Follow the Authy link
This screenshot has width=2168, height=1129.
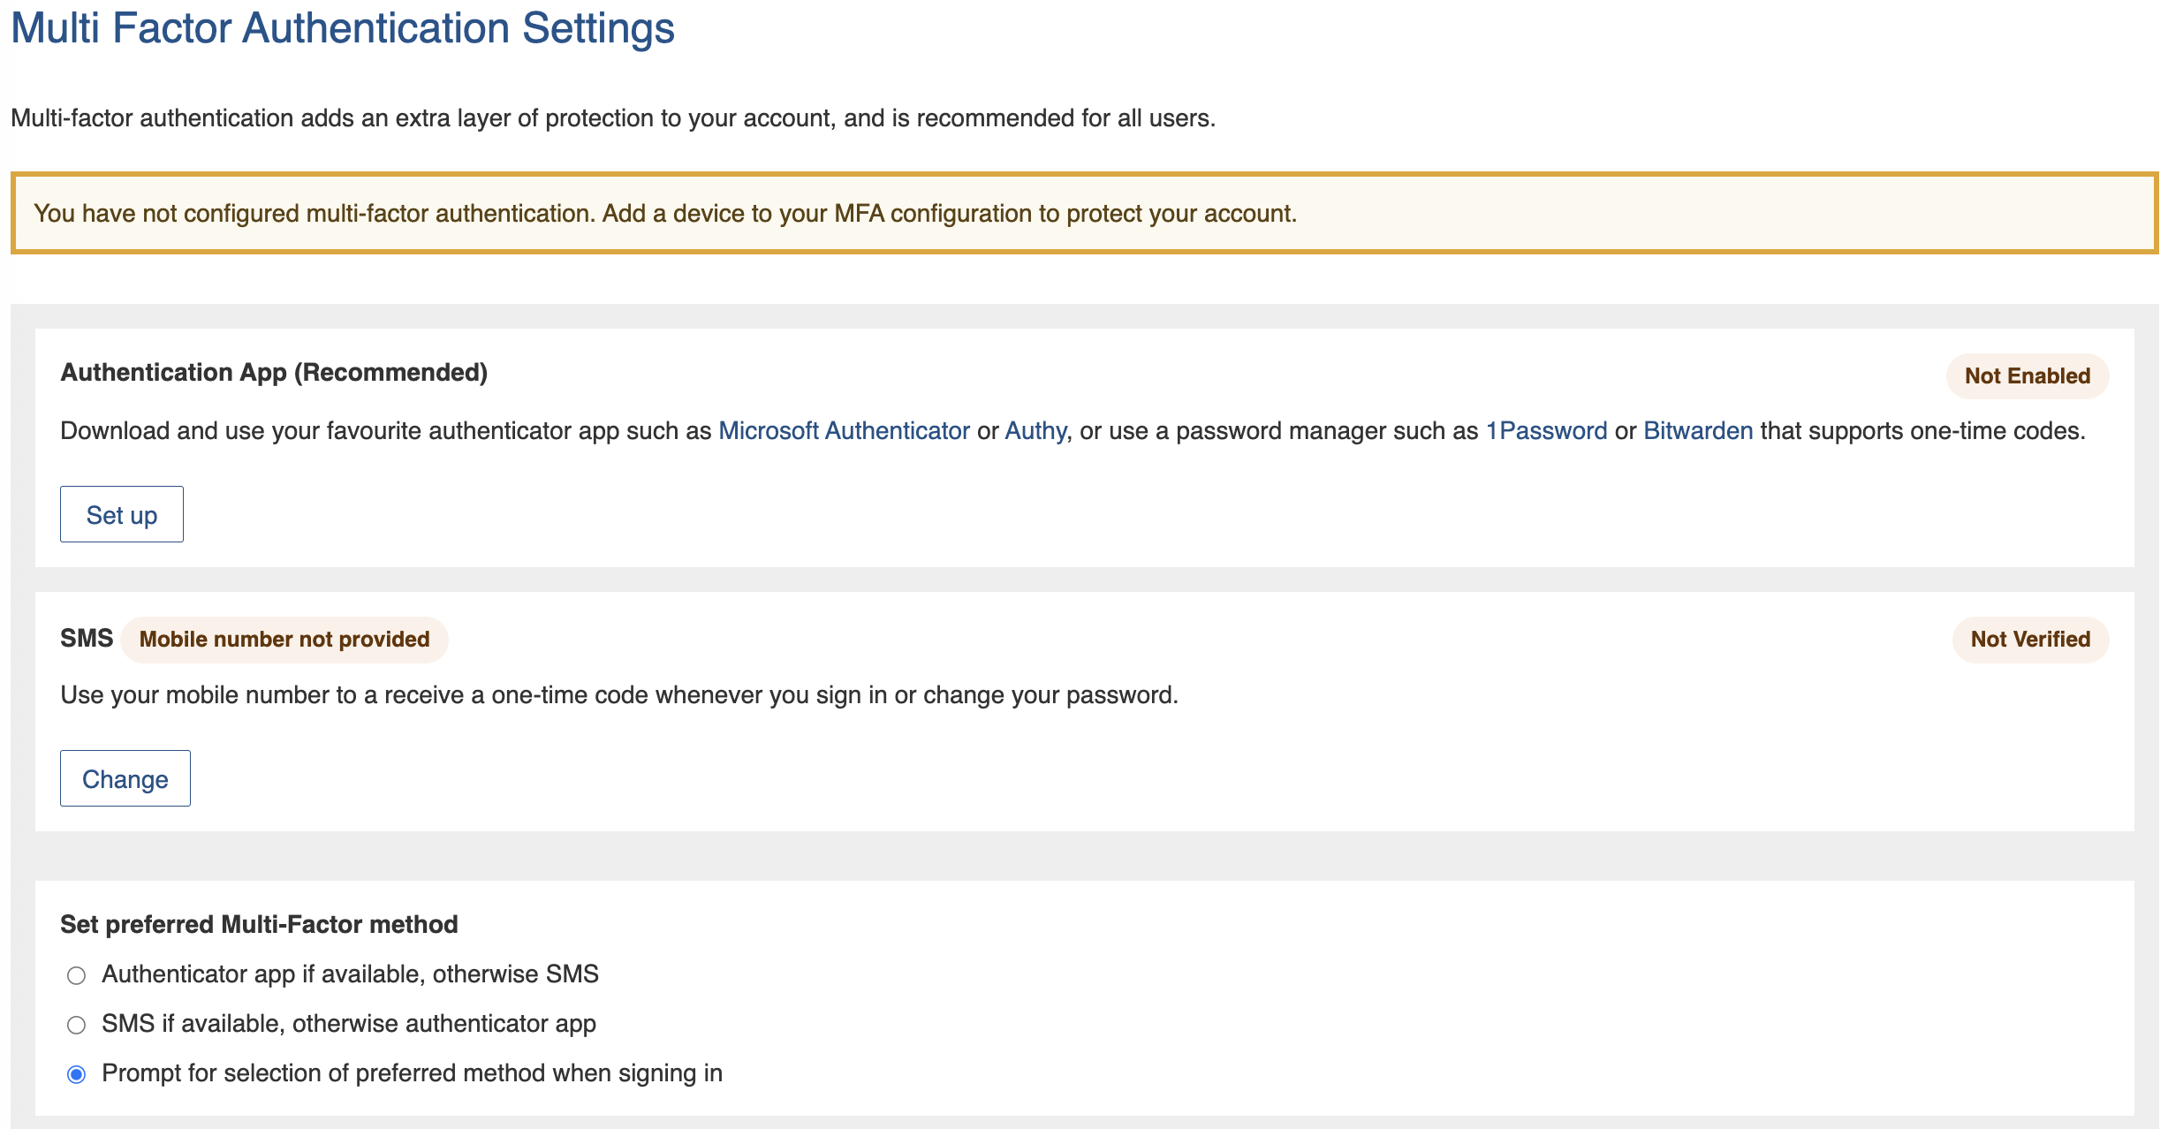pyautogui.click(x=1035, y=430)
